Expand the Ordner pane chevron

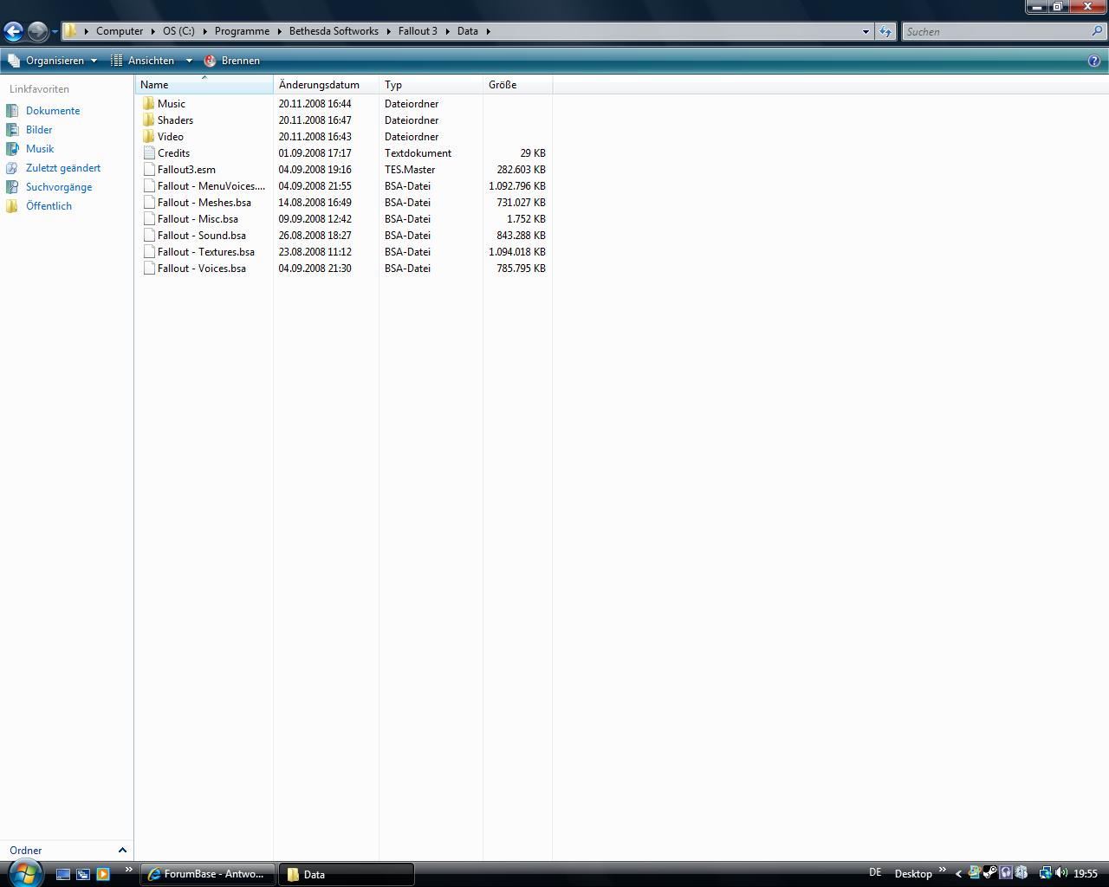point(122,851)
